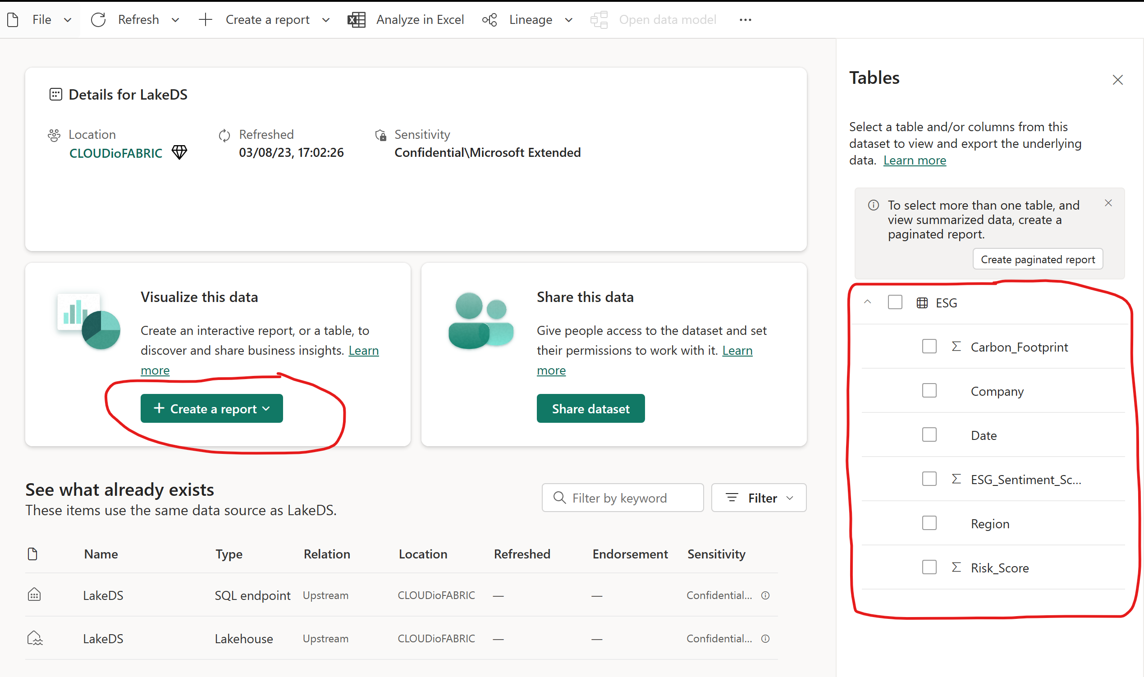The width and height of the screenshot is (1144, 677).
Task: Open the CLOUDioFABRIC workspace link
Action: 115,153
